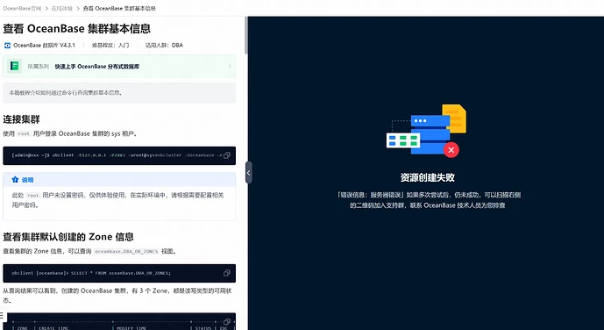Click the 难易程度: 入门 label
This screenshot has width=604, height=330.
coord(110,45)
